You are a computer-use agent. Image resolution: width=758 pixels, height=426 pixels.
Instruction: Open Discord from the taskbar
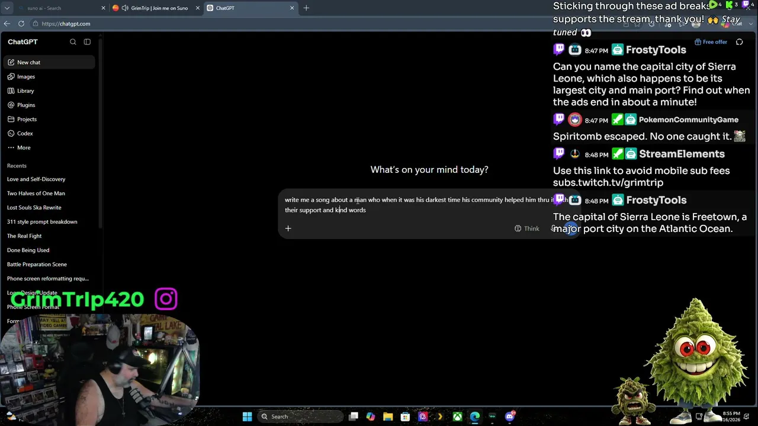510,417
